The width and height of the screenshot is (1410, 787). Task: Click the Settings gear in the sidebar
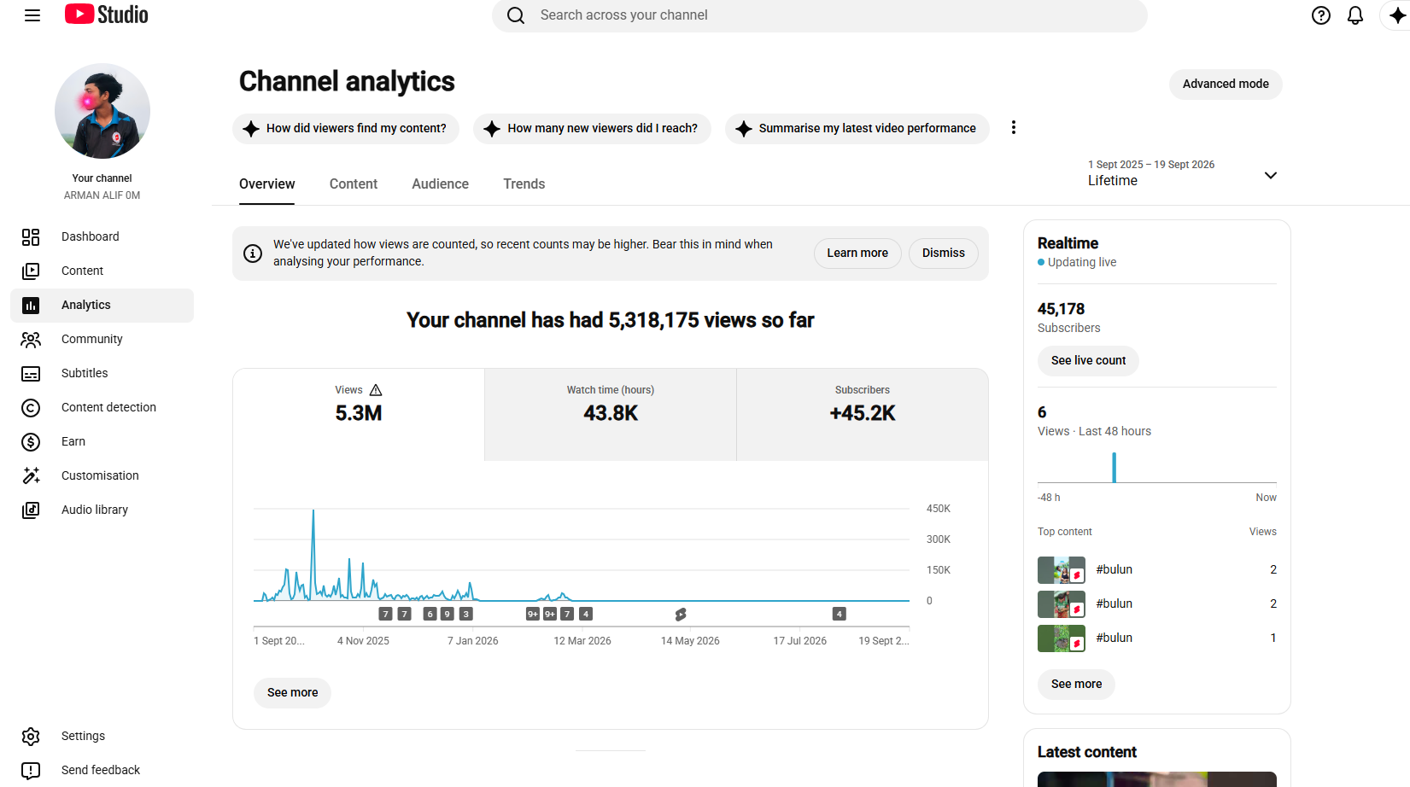point(31,736)
